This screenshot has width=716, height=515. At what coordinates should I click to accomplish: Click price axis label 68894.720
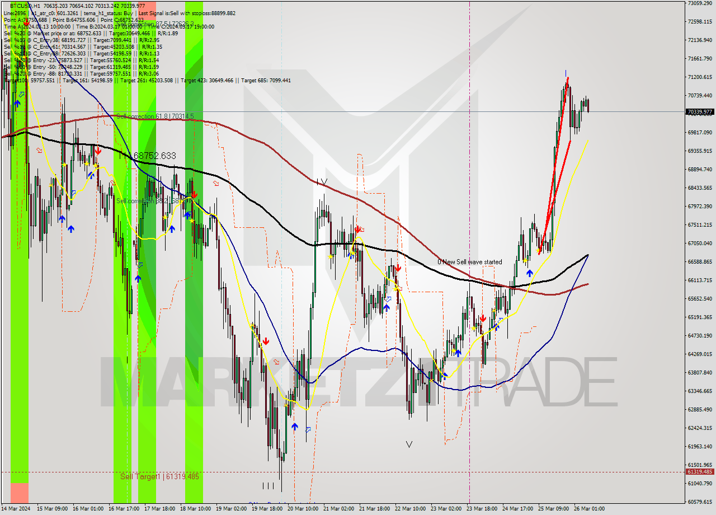tap(699, 170)
